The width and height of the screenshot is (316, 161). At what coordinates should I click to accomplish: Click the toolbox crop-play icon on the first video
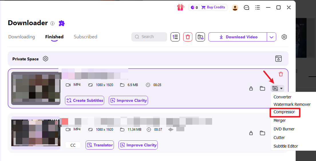tap(275, 88)
